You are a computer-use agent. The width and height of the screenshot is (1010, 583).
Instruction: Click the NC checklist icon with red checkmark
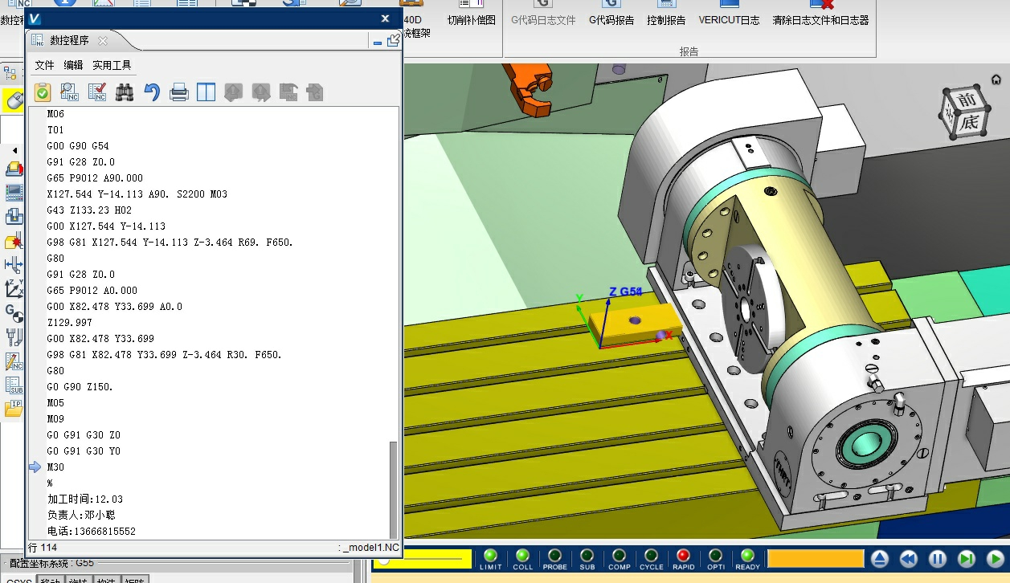[96, 92]
